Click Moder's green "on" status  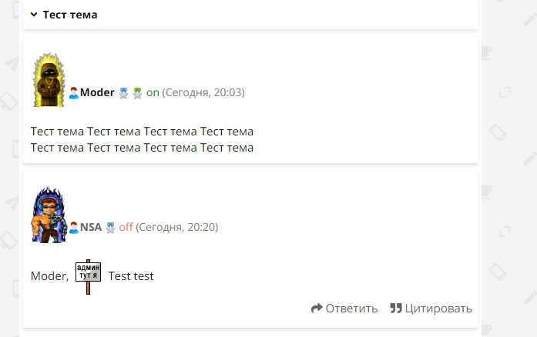tap(153, 93)
